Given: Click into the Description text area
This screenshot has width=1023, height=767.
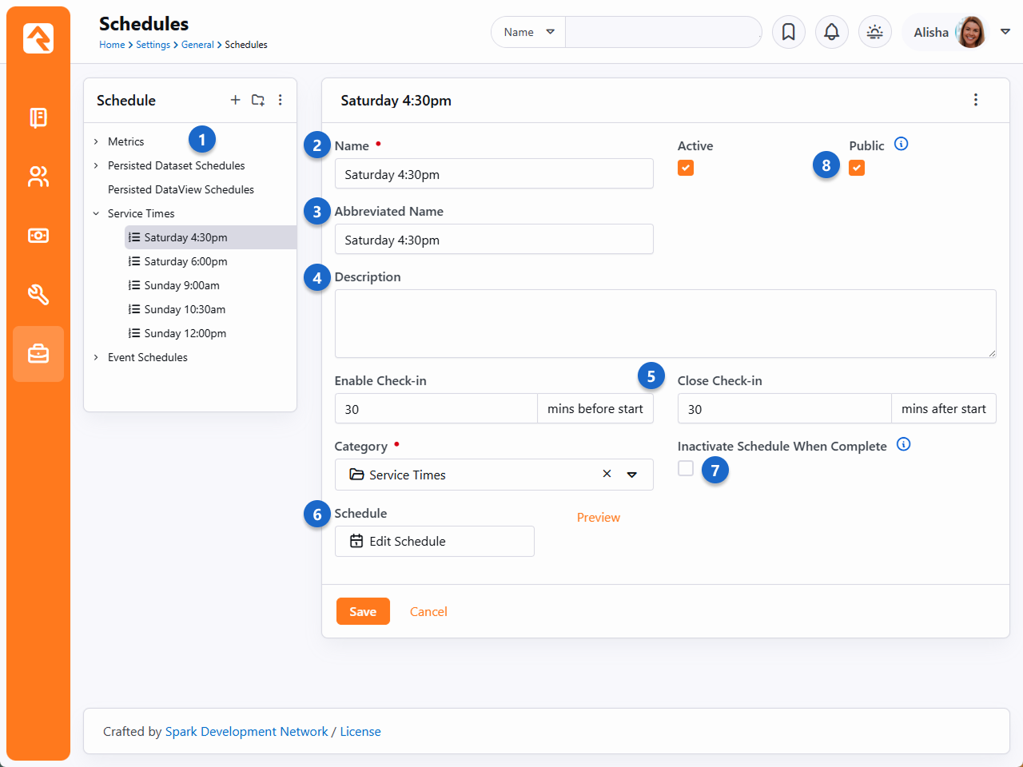Looking at the screenshot, I should (665, 324).
